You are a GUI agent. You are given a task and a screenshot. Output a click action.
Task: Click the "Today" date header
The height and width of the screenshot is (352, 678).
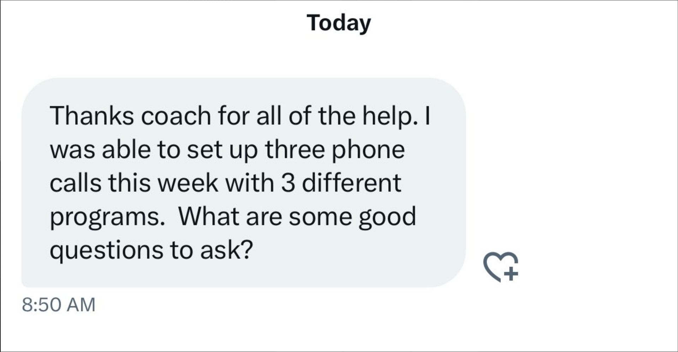pyautogui.click(x=339, y=23)
